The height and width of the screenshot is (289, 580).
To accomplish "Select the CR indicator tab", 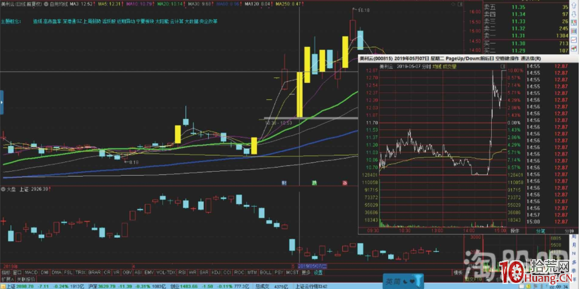I will [x=107, y=273].
